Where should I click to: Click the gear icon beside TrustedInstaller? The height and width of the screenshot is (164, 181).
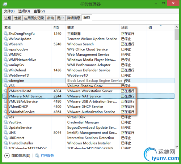point(6,143)
